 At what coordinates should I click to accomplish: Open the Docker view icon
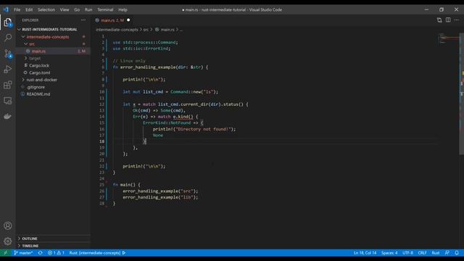tap(8, 116)
